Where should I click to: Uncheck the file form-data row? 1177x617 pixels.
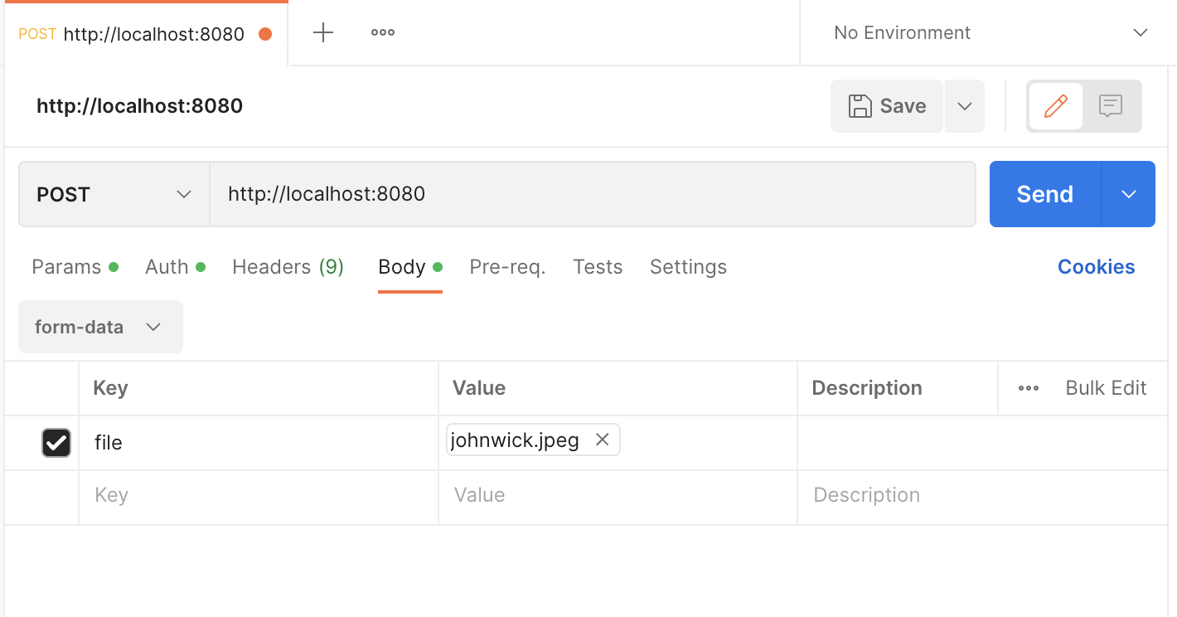point(56,442)
